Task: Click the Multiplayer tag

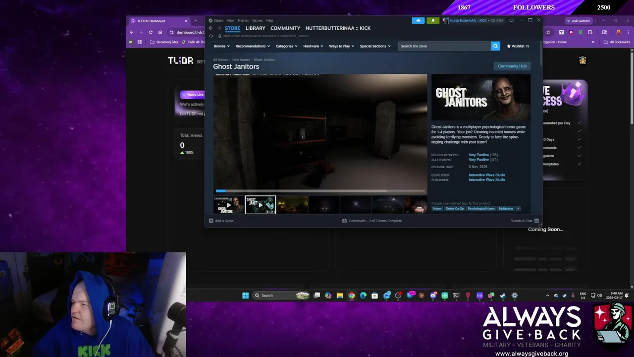Action: [x=506, y=209]
